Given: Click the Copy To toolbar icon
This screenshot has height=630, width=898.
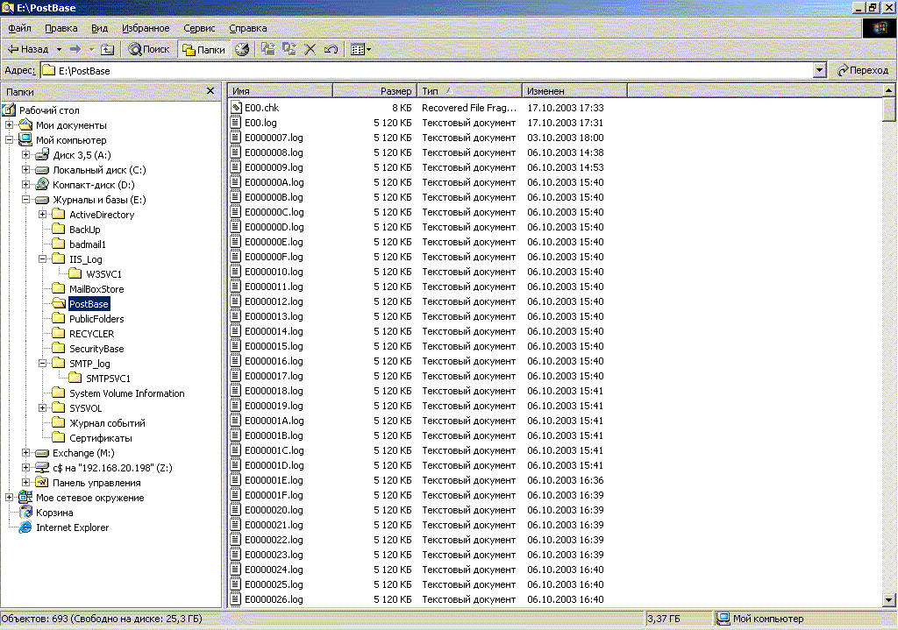Looking at the screenshot, I should coord(289,49).
